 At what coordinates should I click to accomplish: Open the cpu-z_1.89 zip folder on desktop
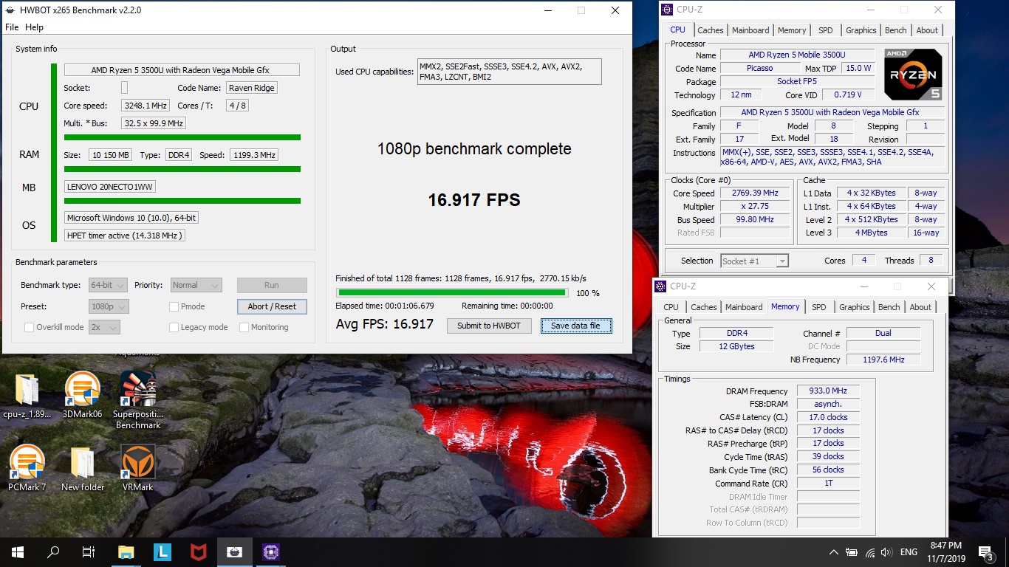pos(27,396)
